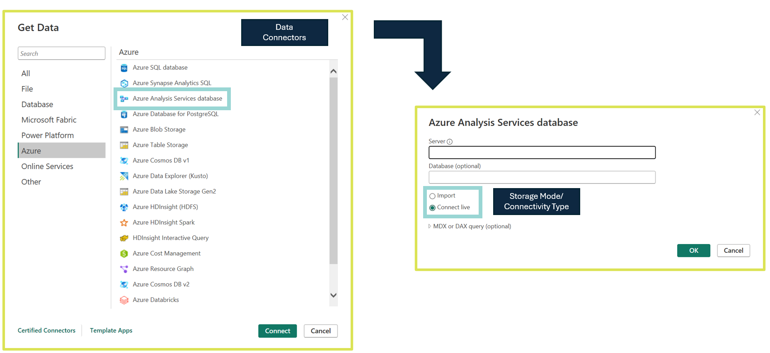Select the 'Azure SQL database' text row
The width and height of the screenshot is (770, 353).
click(160, 68)
